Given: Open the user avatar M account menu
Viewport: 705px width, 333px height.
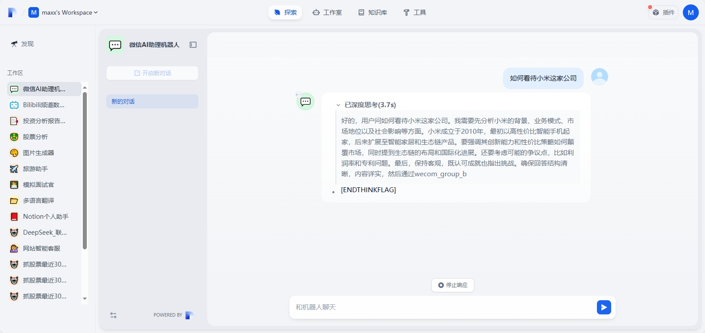Looking at the screenshot, I should tap(691, 12).
